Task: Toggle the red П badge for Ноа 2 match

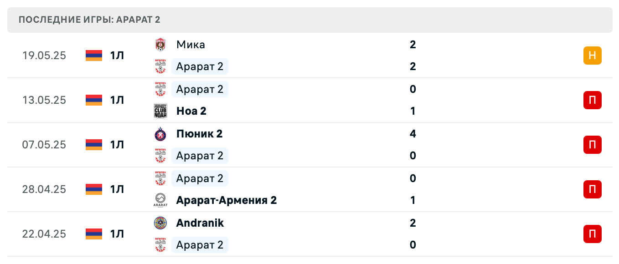Action: pos(592,100)
